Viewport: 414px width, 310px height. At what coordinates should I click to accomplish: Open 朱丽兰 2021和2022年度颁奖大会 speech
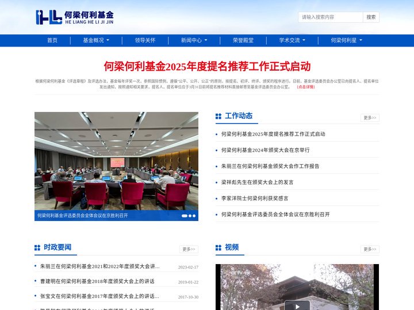tap(100, 266)
